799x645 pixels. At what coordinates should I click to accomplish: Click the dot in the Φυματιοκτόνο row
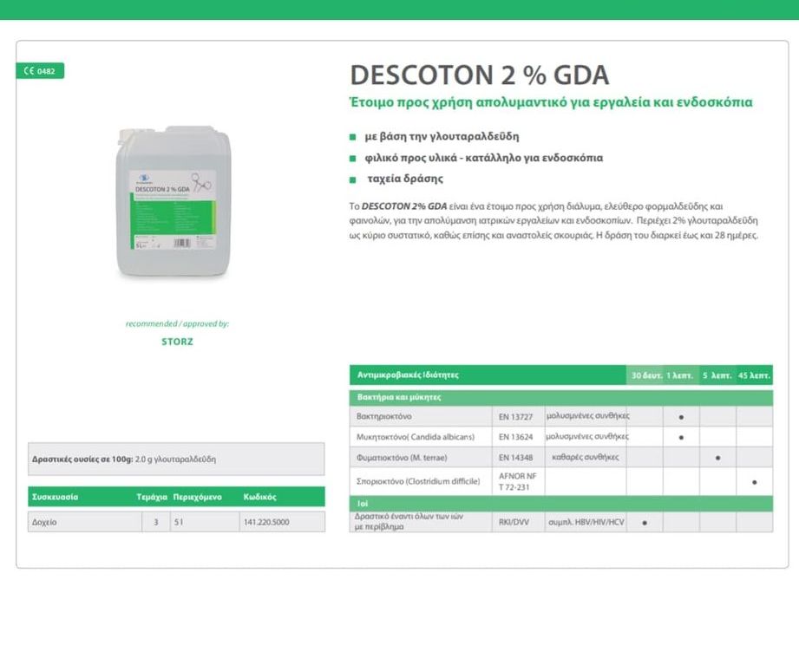coord(718,458)
